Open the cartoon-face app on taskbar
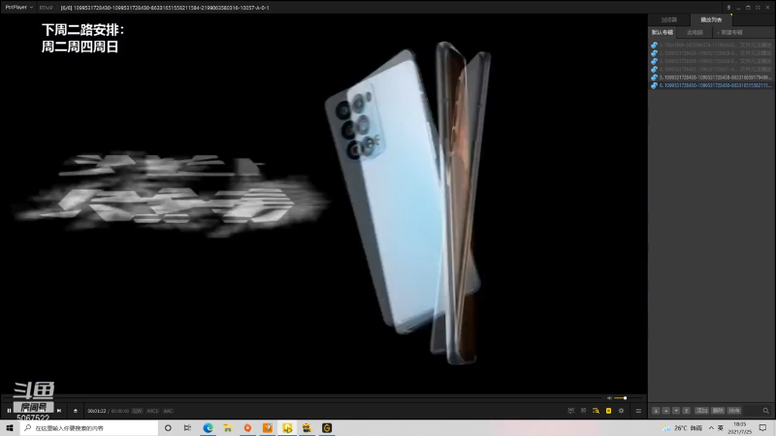Viewport: 776px width, 436px height. (307, 428)
